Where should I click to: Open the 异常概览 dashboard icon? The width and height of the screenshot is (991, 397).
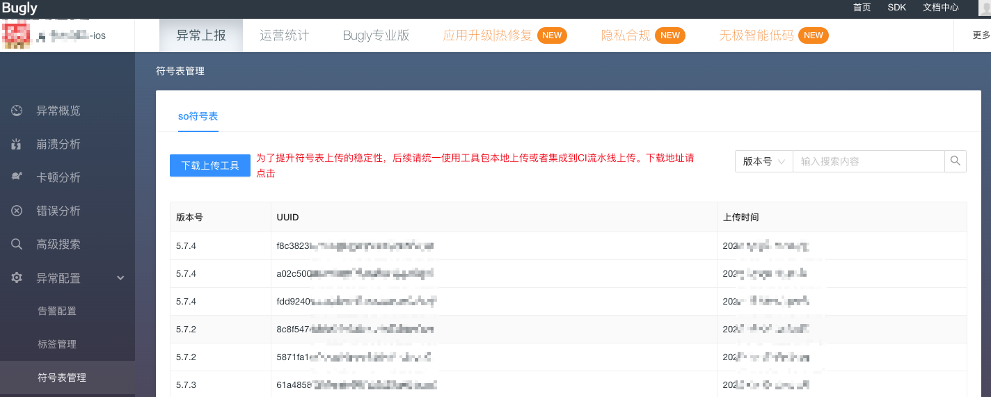(17, 111)
